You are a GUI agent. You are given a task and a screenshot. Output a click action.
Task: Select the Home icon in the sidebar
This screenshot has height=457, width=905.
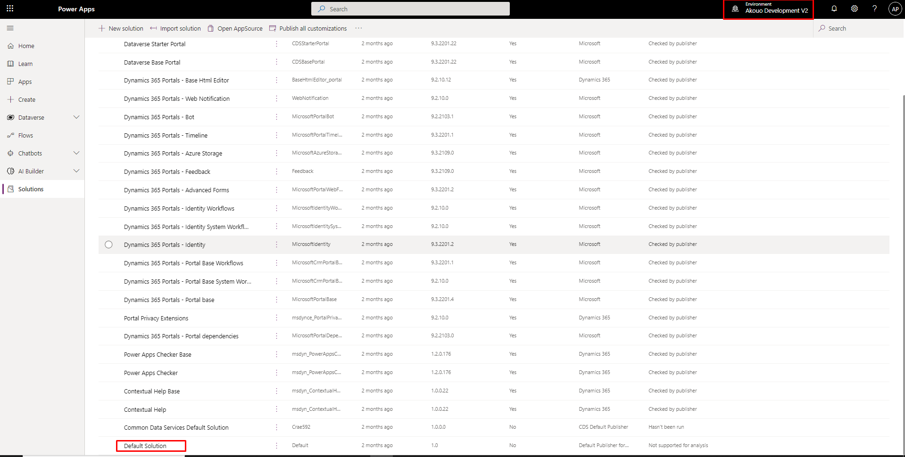(25, 46)
